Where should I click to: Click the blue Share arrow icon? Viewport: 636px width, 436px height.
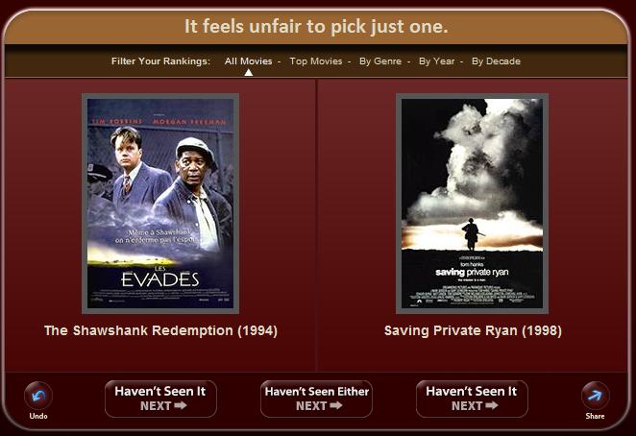[595, 396]
